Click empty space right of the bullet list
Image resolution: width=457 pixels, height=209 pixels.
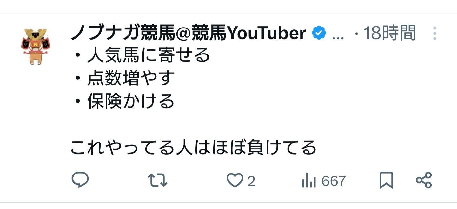click(317, 79)
